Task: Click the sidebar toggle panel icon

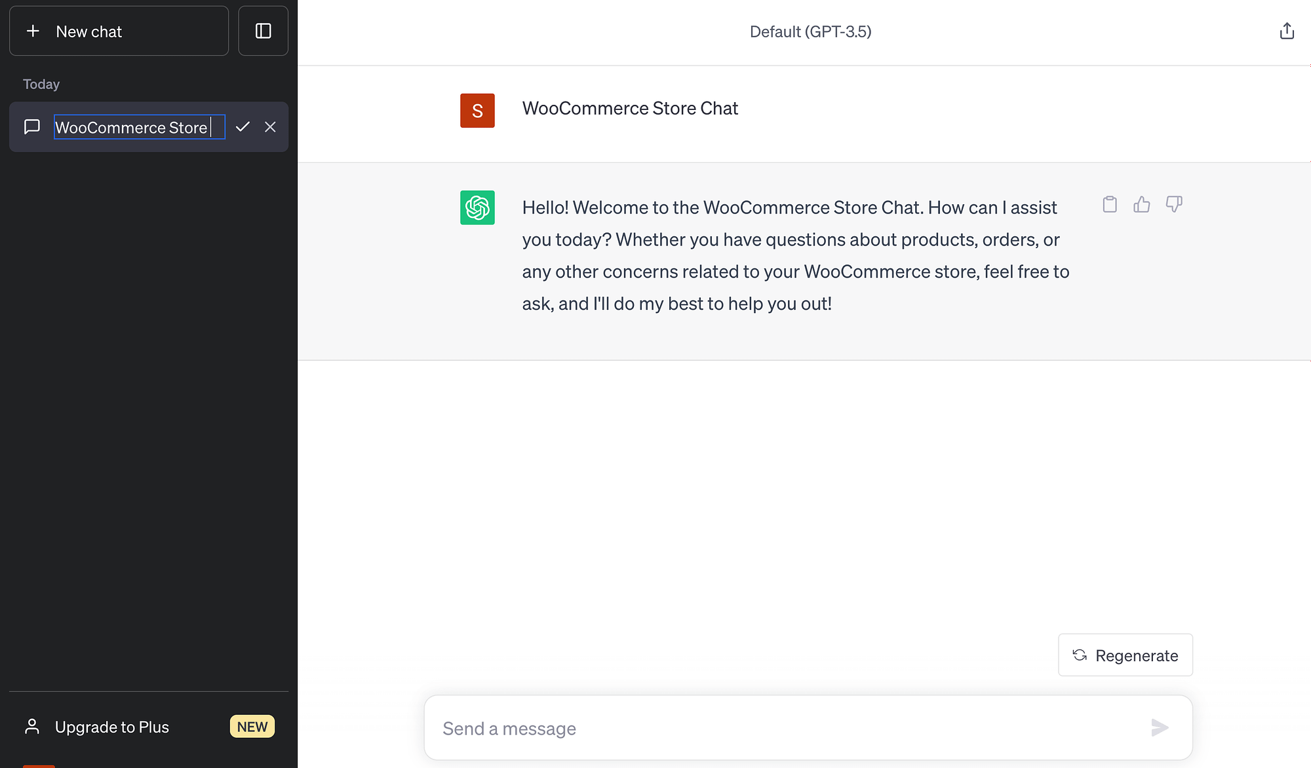Action: (x=264, y=30)
